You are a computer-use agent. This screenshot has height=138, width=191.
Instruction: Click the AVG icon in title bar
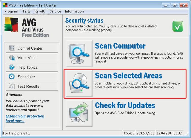(x=5, y=5)
